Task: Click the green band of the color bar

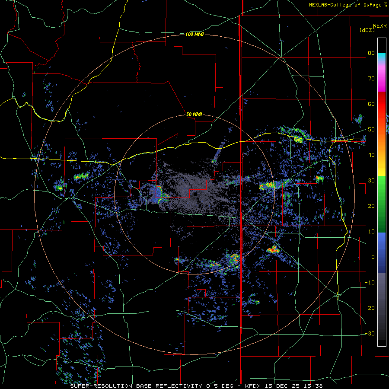Action: click(x=382, y=204)
